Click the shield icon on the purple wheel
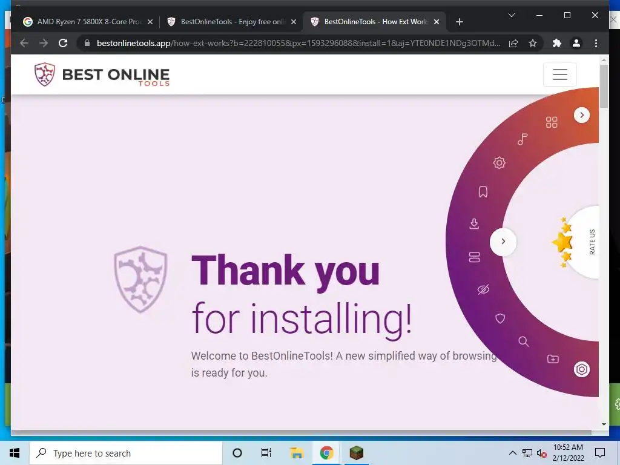Viewport: 620px width, 465px height. 500,318
